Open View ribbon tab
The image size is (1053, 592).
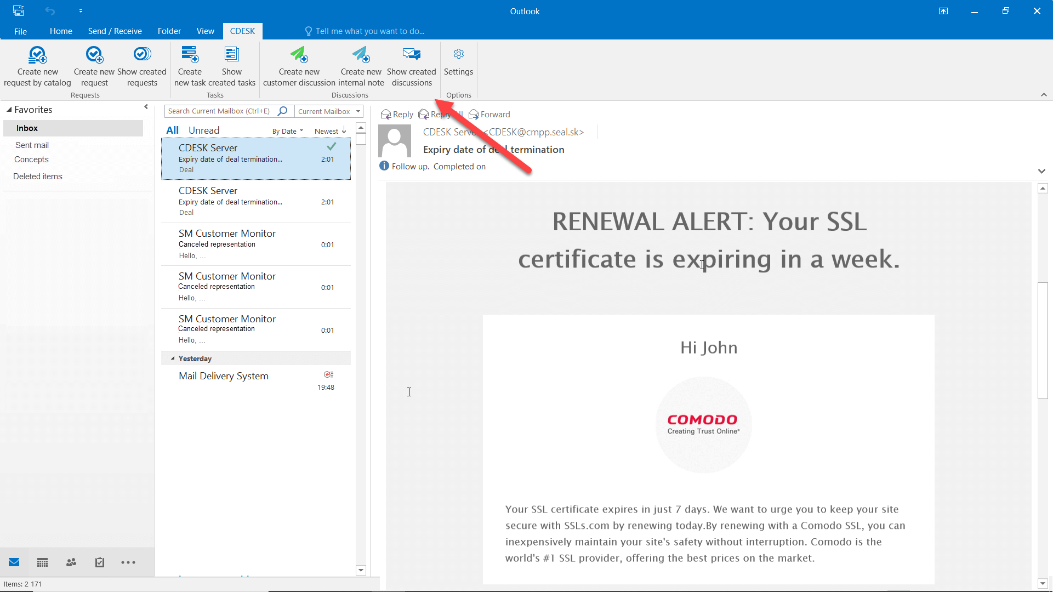[x=206, y=31]
